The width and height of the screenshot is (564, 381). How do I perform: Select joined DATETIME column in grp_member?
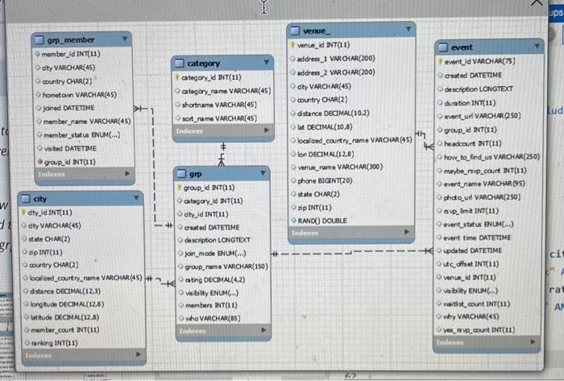click(68, 108)
